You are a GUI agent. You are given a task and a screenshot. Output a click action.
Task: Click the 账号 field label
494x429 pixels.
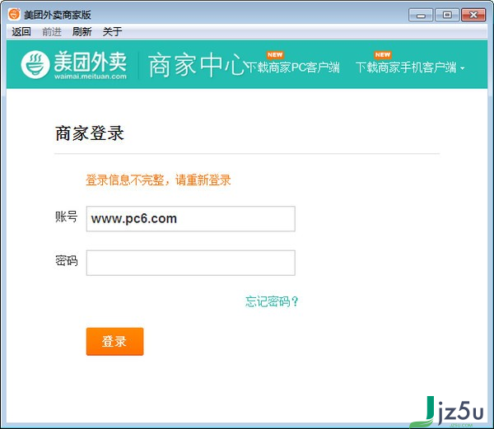tap(66, 217)
